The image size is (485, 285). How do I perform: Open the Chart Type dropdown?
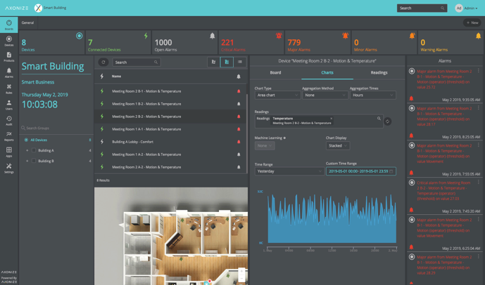pyautogui.click(x=277, y=95)
